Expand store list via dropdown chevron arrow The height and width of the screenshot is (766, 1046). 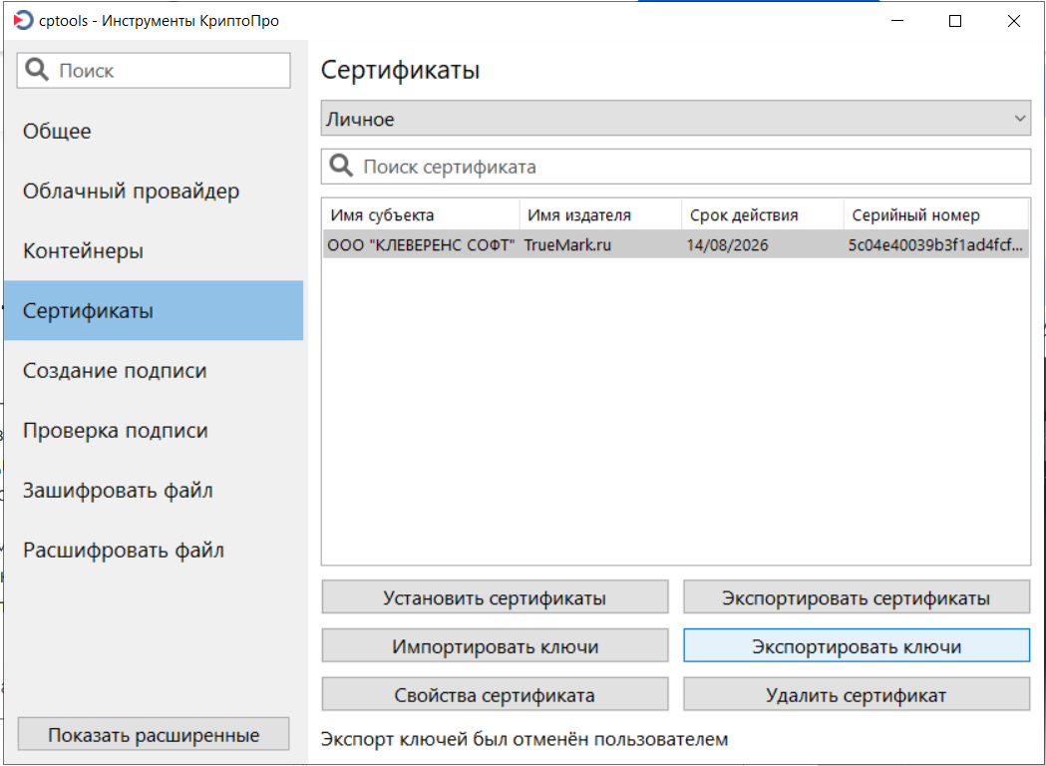[1019, 119]
